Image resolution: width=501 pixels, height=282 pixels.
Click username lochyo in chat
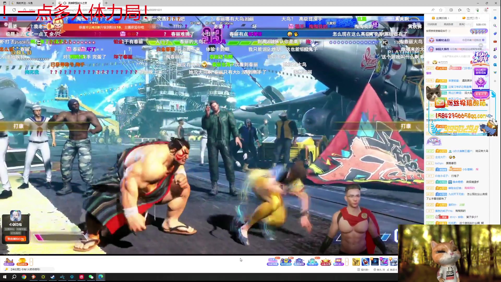[439, 163]
